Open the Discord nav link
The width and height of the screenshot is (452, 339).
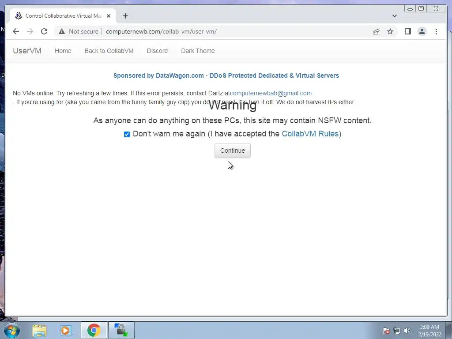(x=157, y=51)
